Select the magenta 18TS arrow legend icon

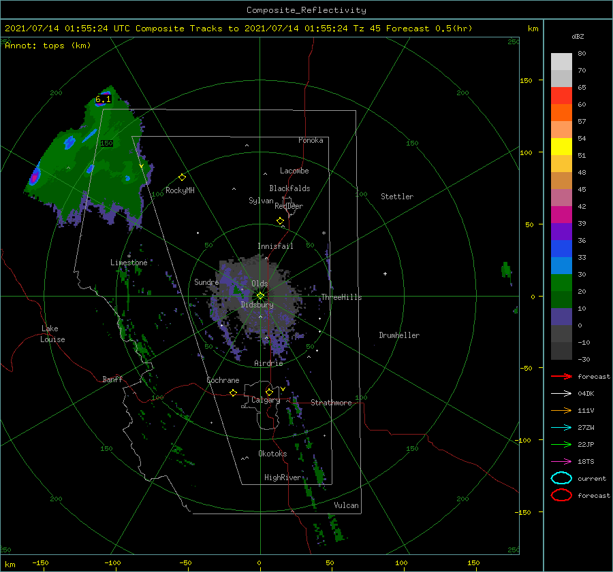pyautogui.click(x=561, y=462)
